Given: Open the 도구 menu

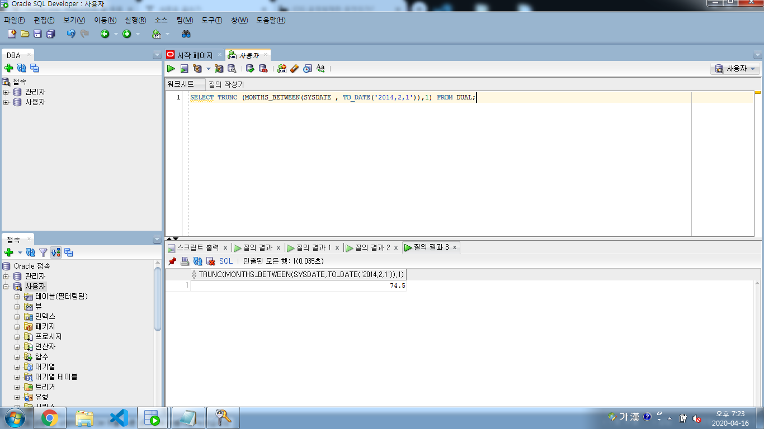Looking at the screenshot, I should (x=211, y=20).
